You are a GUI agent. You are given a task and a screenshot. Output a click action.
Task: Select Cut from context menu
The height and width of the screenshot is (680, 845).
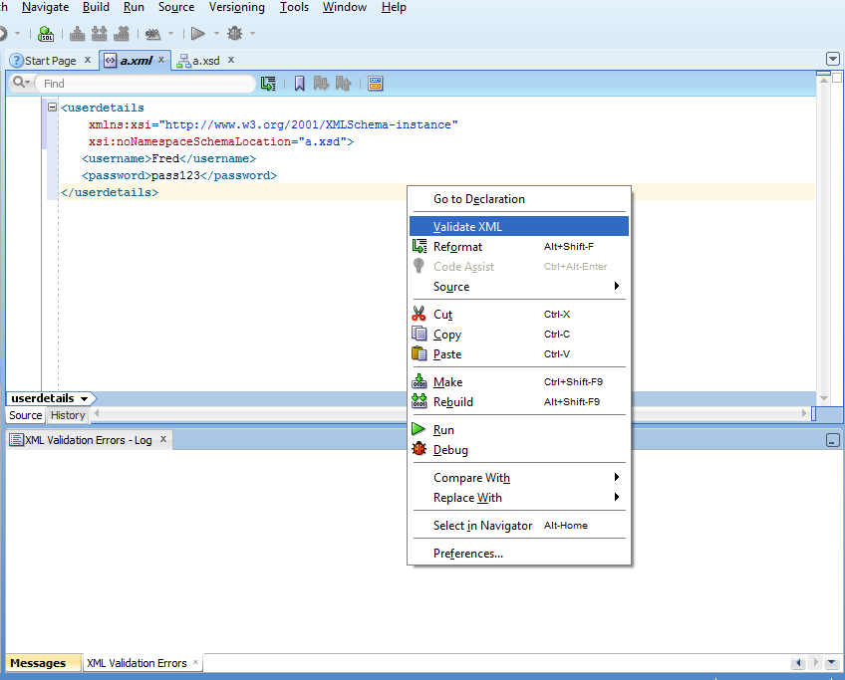pyautogui.click(x=519, y=315)
